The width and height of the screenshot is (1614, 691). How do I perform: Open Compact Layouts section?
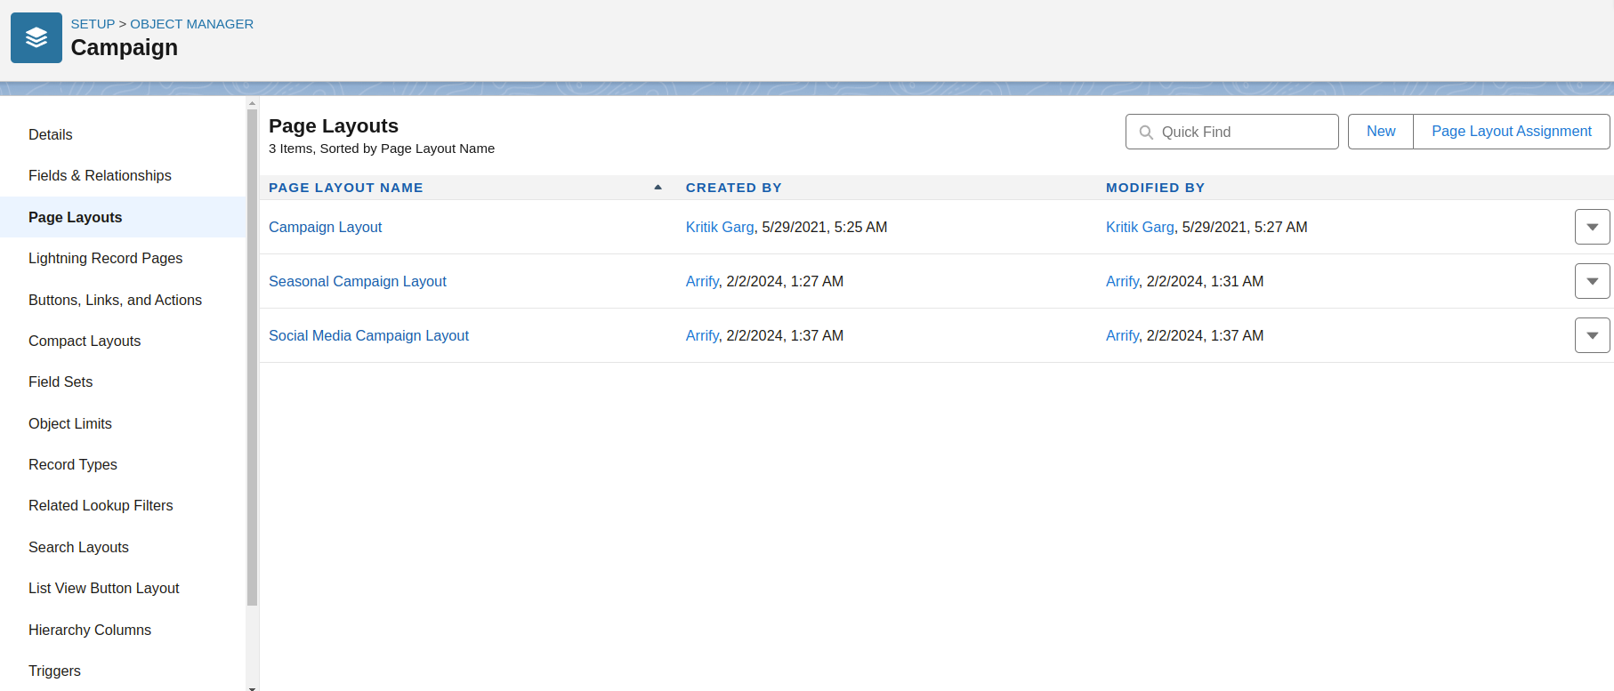click(x=85, y=341)
